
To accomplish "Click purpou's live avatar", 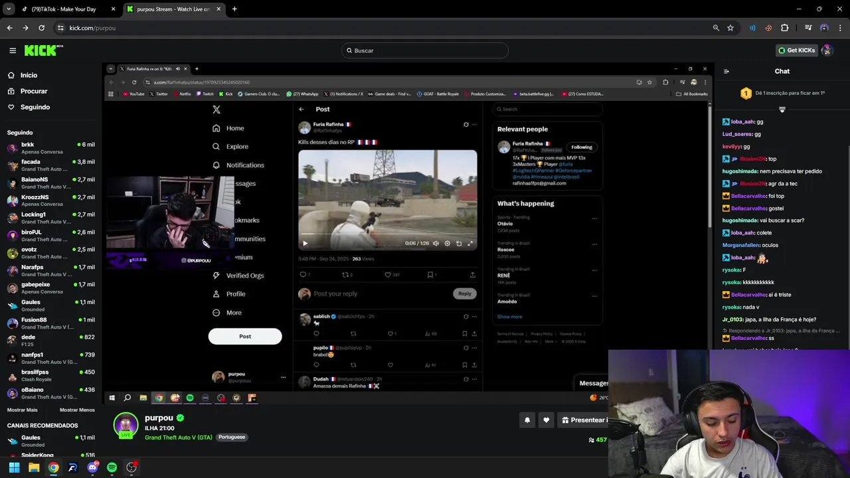I will 126,426.
